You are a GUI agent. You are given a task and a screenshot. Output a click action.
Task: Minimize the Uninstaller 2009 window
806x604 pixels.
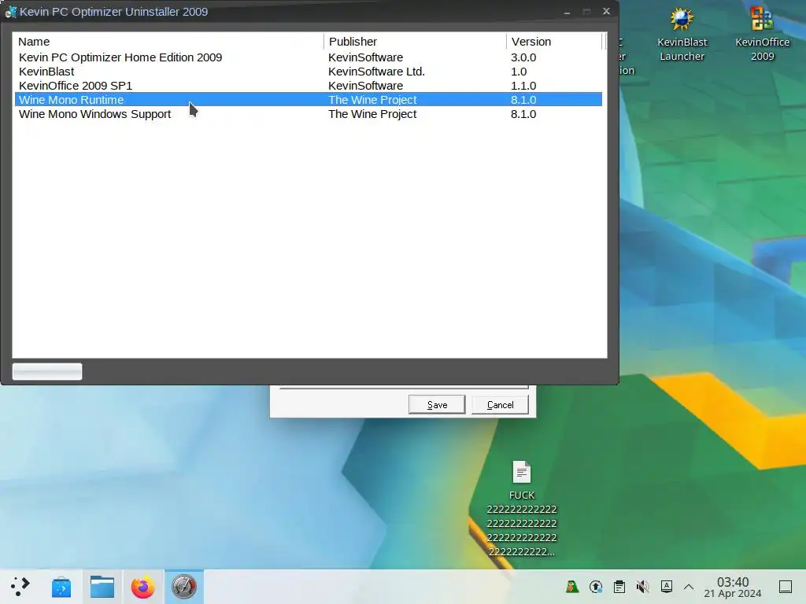pos(567,12)
